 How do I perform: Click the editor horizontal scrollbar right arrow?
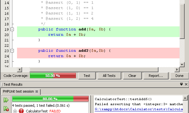177,70
